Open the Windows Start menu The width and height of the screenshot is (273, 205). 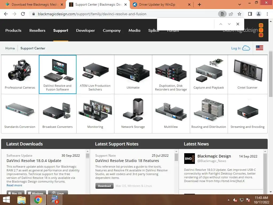6,200
